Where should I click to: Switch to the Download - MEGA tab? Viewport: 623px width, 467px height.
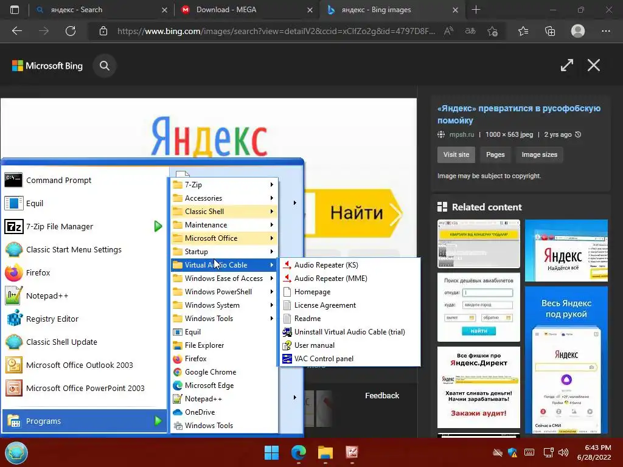pyautogui.click(x=246, y=10)
